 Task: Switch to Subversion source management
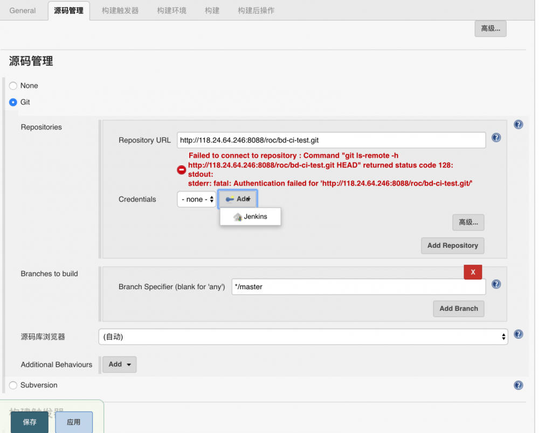coord(12,385)
